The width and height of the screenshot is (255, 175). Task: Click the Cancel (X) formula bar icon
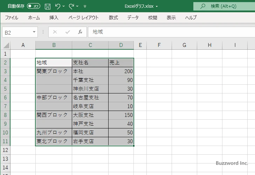(x=55, y=32)
